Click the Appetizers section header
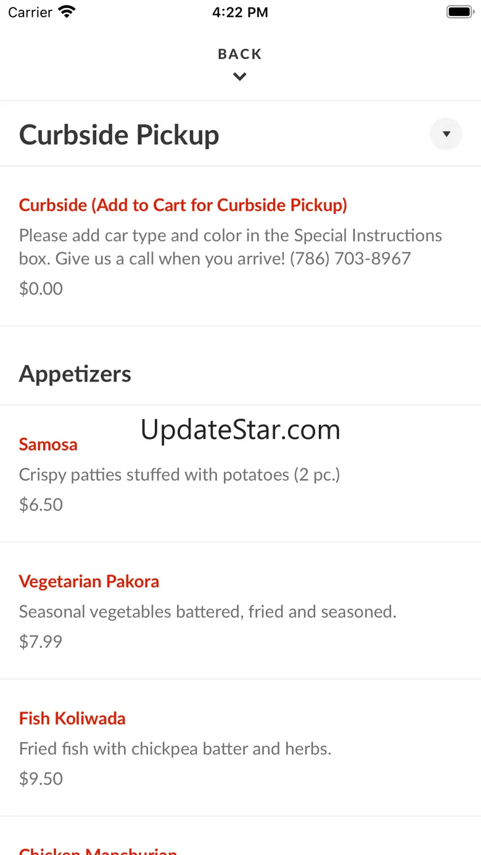This screenshot has height=855, width=481. [75, 374]
